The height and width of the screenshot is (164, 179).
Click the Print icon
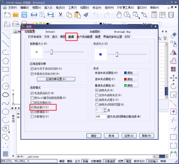(34, 15)
